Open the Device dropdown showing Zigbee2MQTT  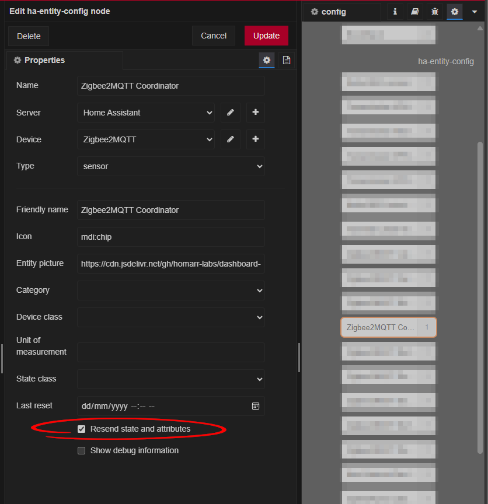coord(146,139)
